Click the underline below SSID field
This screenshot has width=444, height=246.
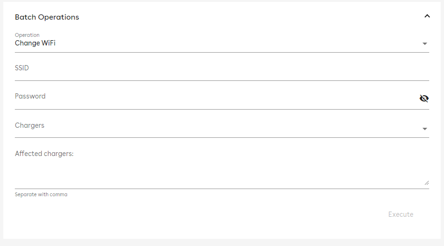point(222,80)
